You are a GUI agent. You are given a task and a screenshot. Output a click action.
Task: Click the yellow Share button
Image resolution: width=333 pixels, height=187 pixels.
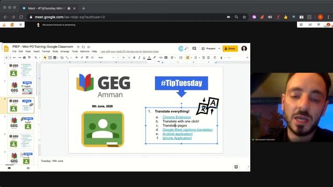click(230, 48)
